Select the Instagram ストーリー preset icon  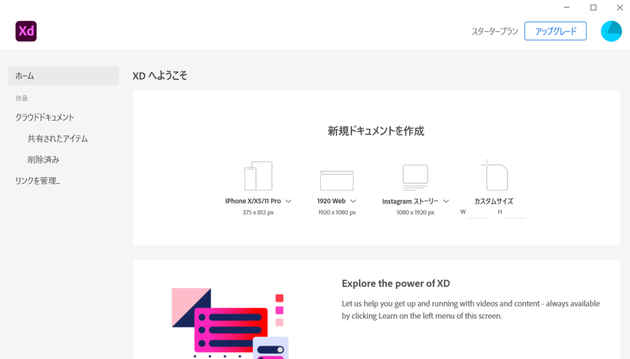coord(415,177)
